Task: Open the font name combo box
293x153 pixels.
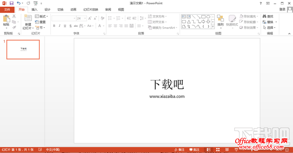Action: [64, 18]
